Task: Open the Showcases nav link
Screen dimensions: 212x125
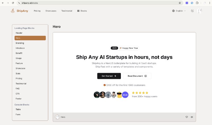Action: tap(51, 11)
